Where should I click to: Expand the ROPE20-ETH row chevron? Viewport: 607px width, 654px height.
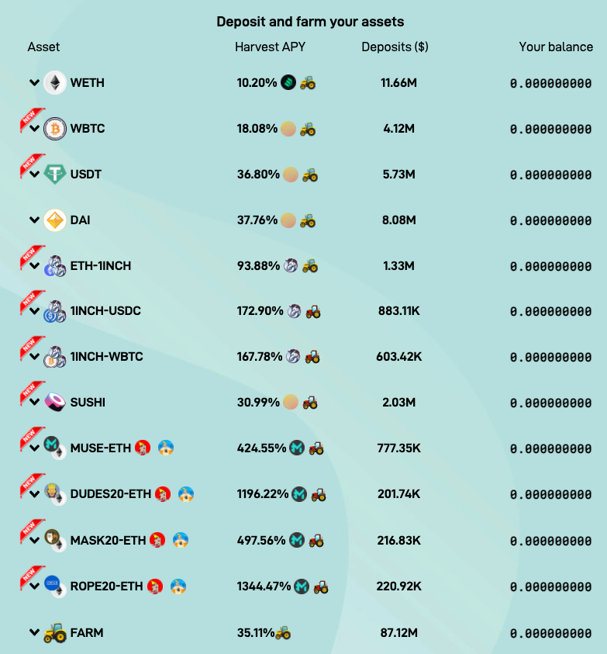click(x=34, y=586)
